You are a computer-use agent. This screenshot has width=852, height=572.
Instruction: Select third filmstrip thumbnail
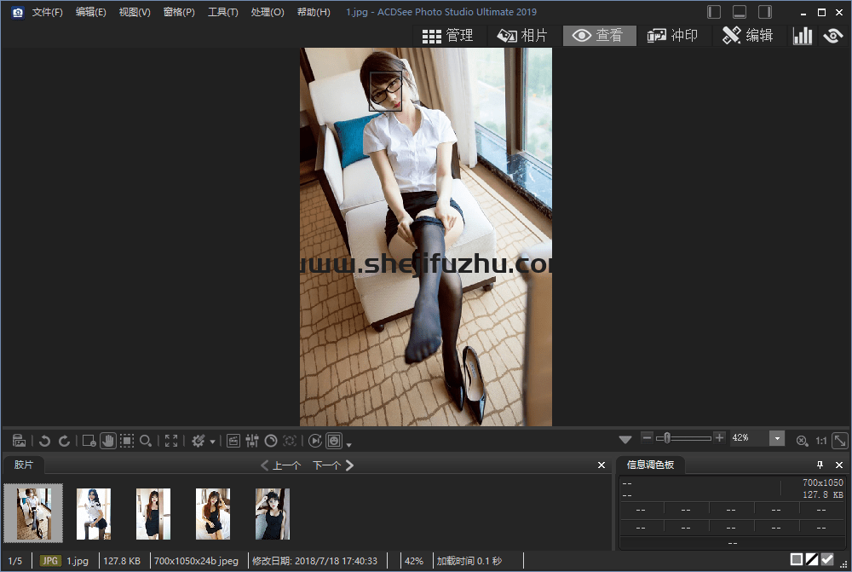click(x=153, y=514)
